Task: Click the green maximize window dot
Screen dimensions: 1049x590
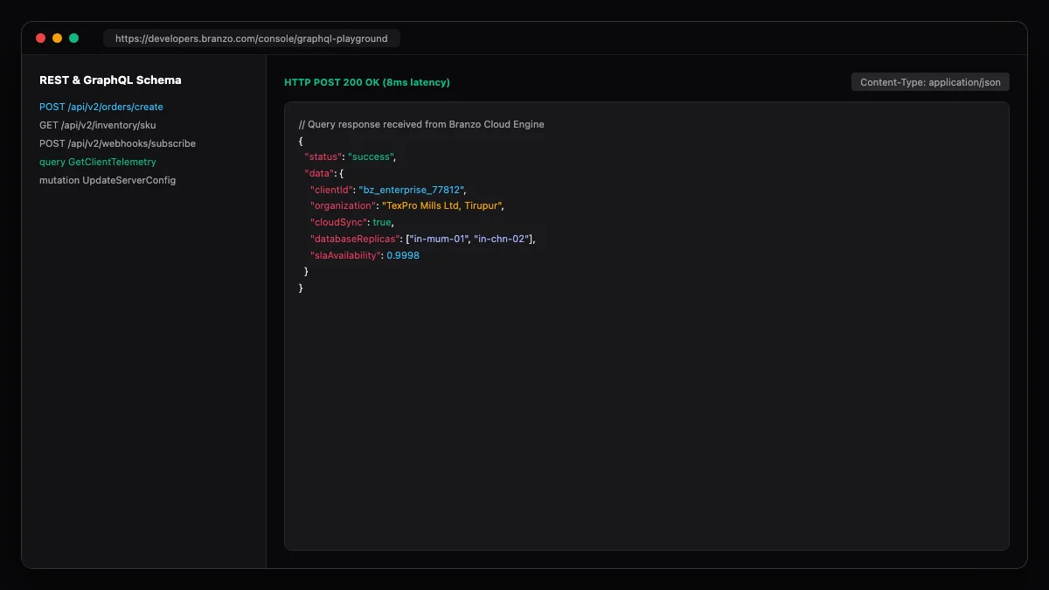Action: (74, 38)
